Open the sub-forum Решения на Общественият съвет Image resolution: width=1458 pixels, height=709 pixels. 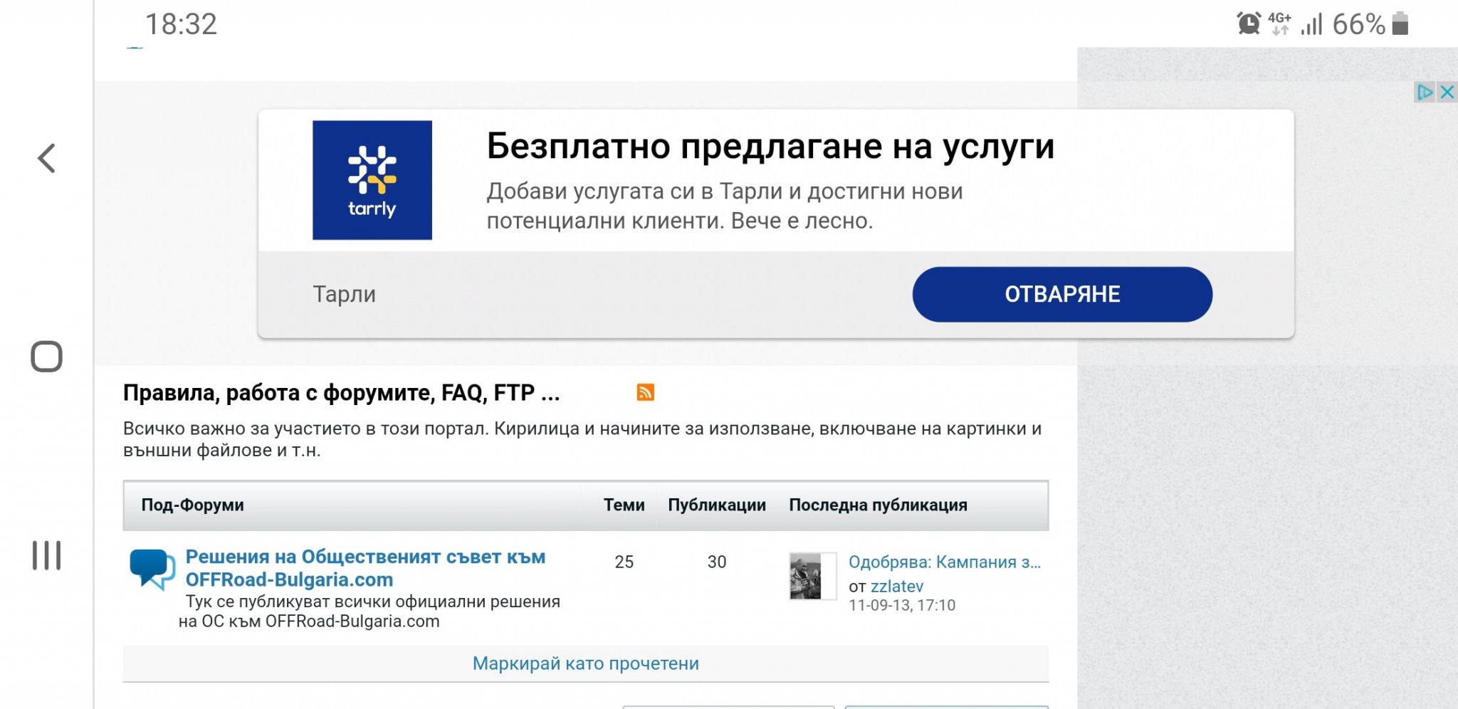tap(365, 568)
